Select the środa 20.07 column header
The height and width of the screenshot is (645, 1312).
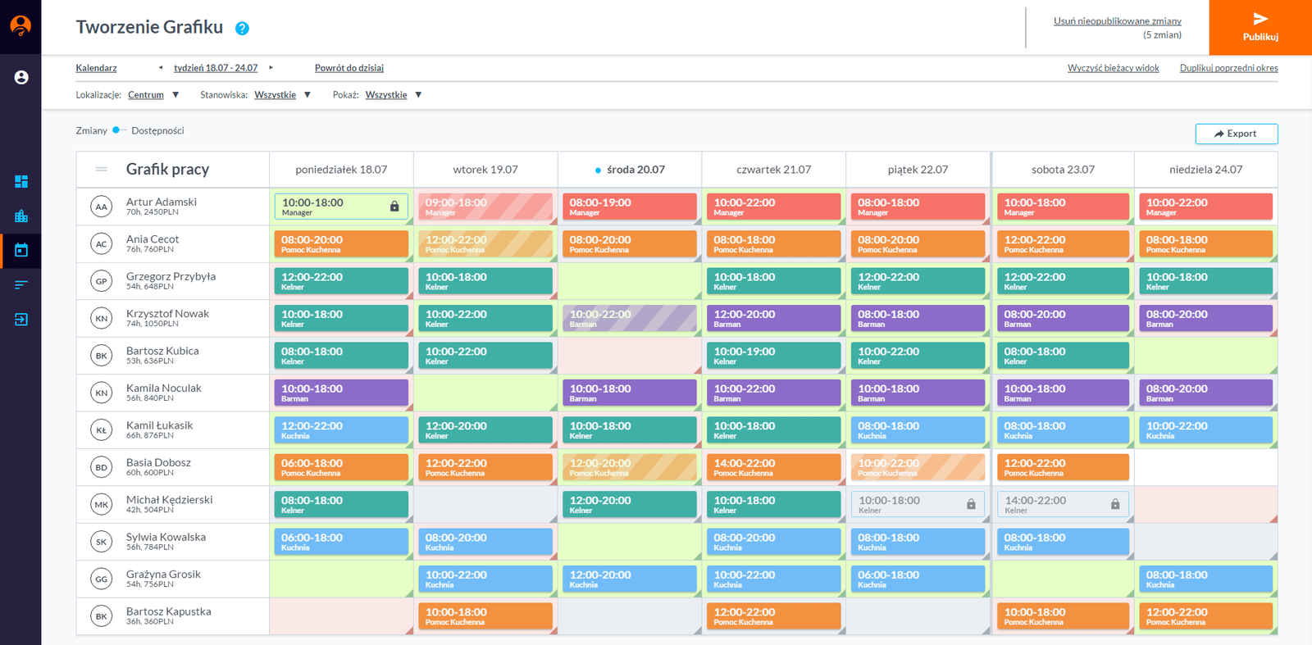tap(630, 170)
